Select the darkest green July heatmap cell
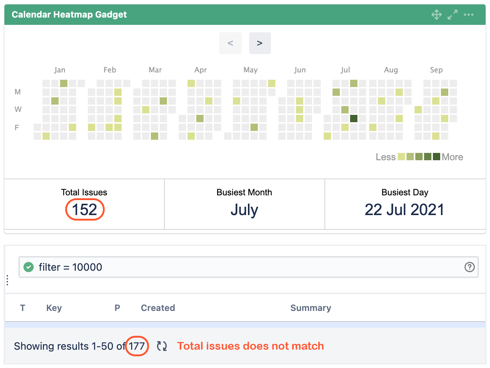The height and width of the screenshot is (368, 490). coord(354,119)
